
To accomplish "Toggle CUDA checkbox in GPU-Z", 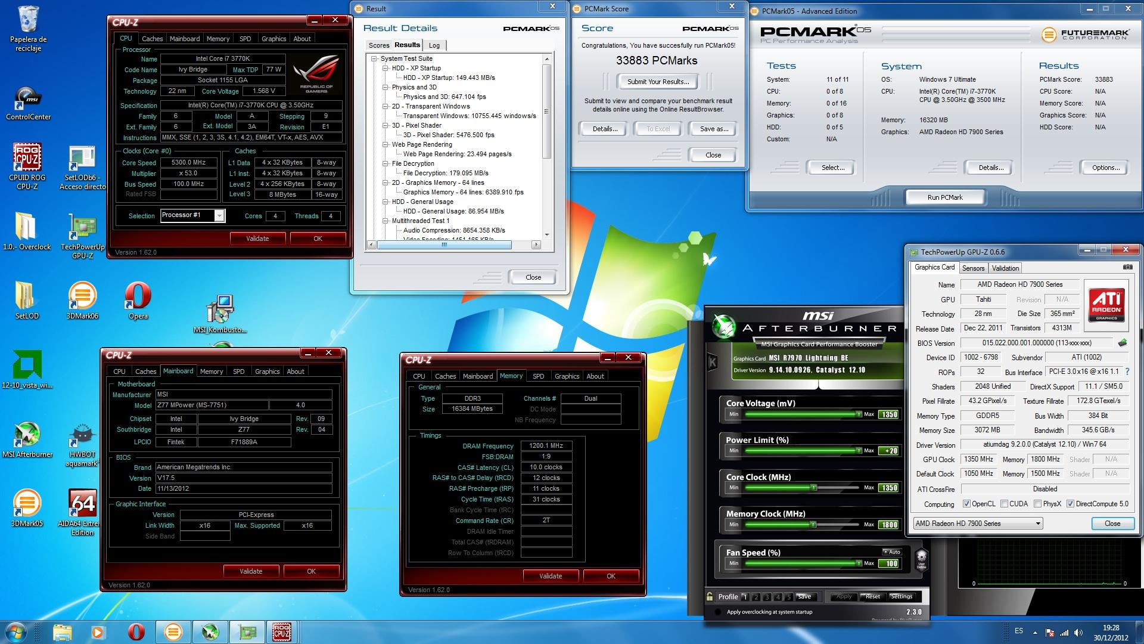I will point(1004,504).
